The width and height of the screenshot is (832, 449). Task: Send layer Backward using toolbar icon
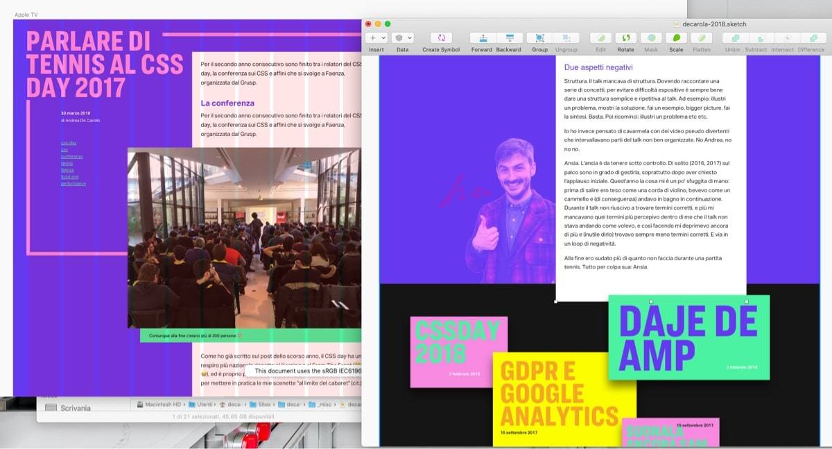tap(510, 38)
